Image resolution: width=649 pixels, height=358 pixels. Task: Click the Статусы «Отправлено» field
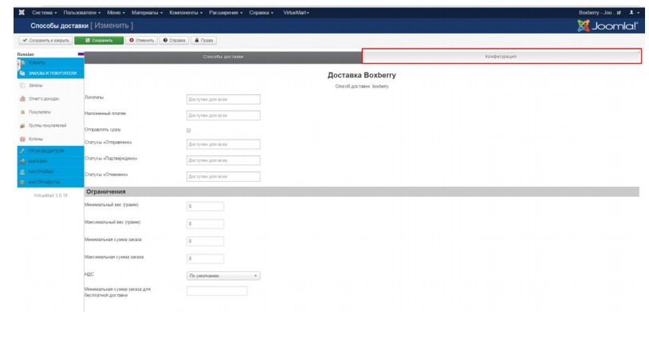click(x=223, y=144)
